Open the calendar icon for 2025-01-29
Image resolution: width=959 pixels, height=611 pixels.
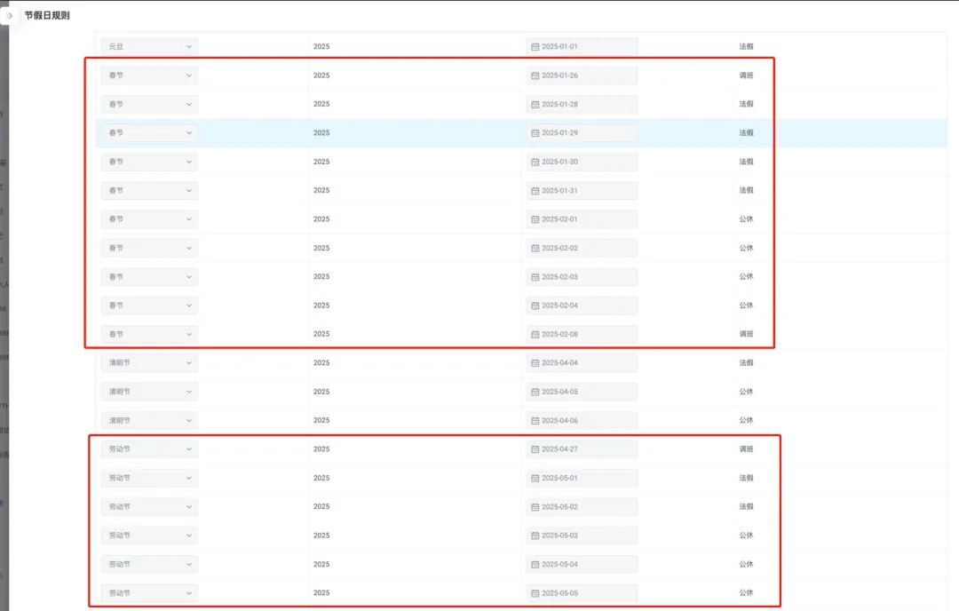pos(535,133)
